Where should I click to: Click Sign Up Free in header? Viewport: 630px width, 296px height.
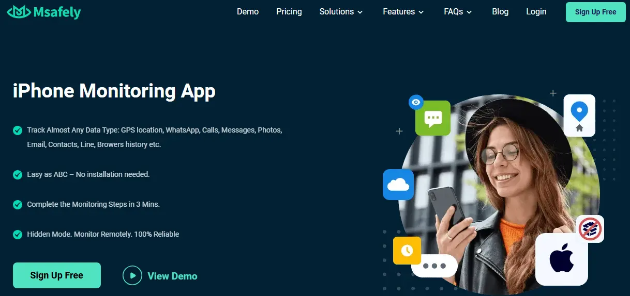coord(596,12)
